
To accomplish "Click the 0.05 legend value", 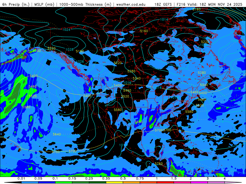I will (x=38, y=178).
